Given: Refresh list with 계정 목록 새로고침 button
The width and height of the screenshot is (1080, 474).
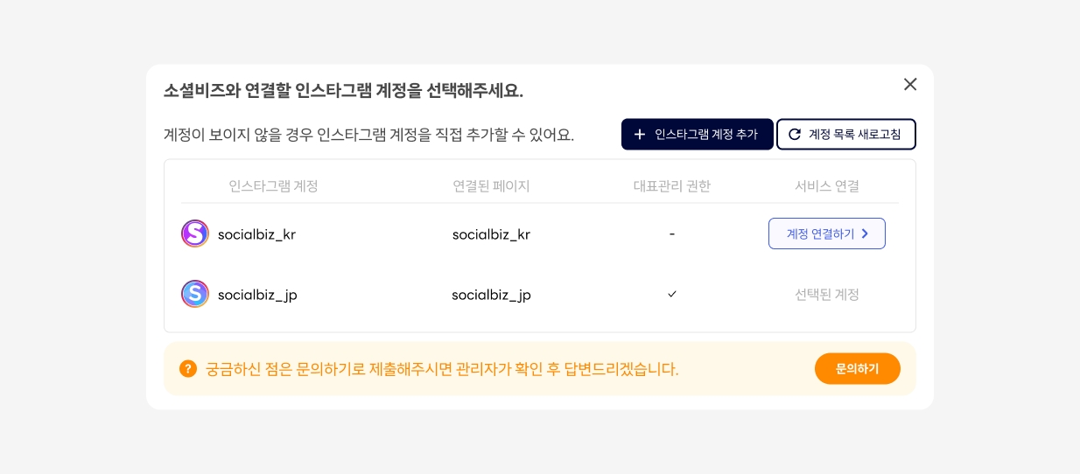Looking at the screenshot, I should coord(846,135).
